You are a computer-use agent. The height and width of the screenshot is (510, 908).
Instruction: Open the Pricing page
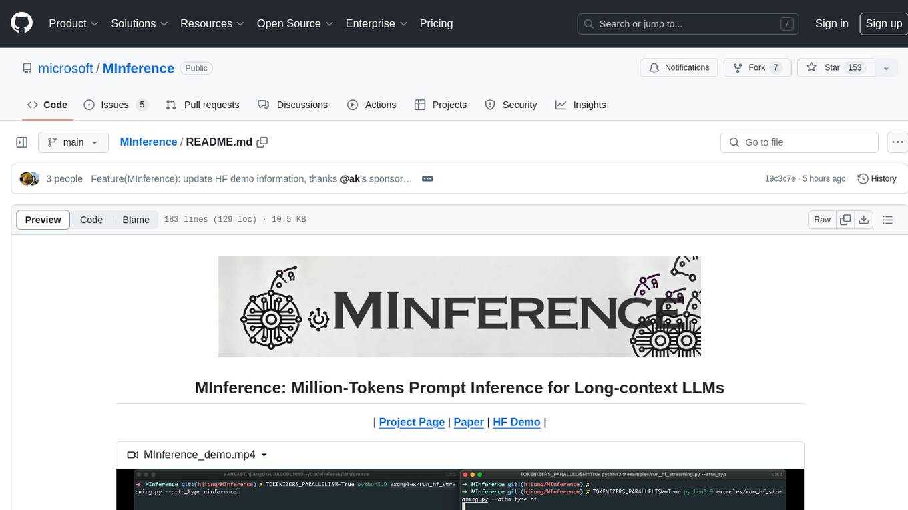[436, 23]
